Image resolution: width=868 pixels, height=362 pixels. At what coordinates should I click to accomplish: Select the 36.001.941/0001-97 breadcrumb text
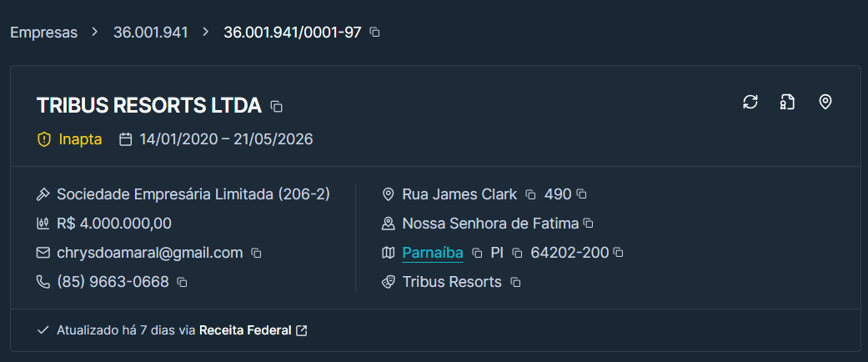(x=293, y=32)
